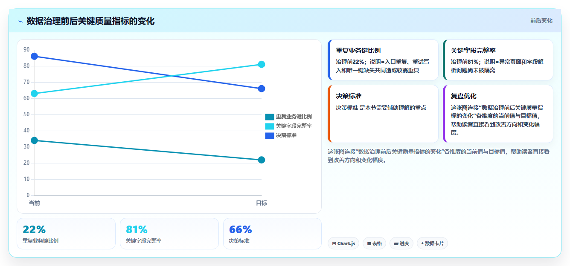Click the star icon in 数据卡片 chip
Viewport: 570px width, 266px height.
422,243
